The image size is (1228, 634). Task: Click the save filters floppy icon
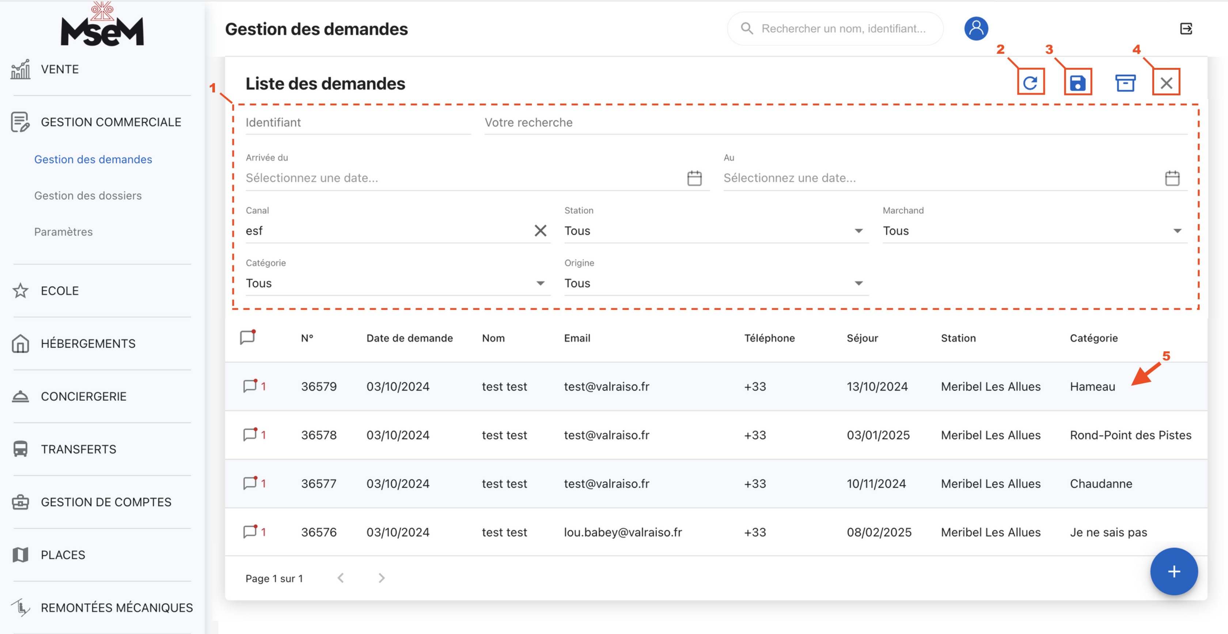click(1077, 83)
